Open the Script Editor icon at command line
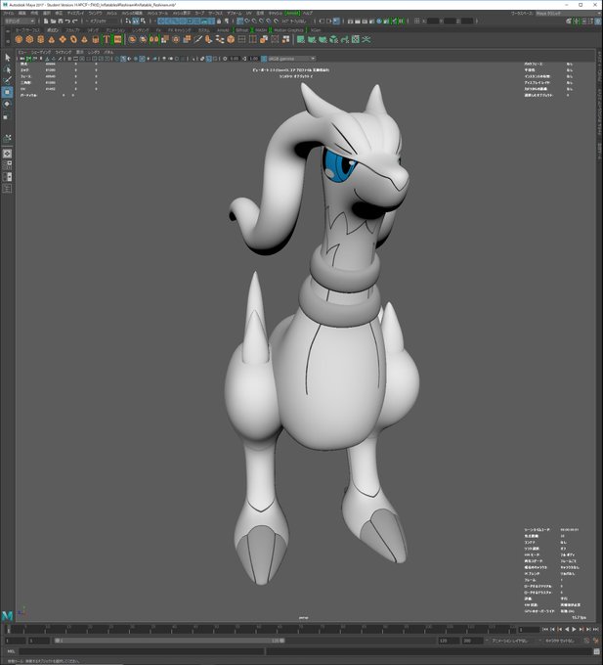This screenshot has width=603, height=665. (597, 651)
